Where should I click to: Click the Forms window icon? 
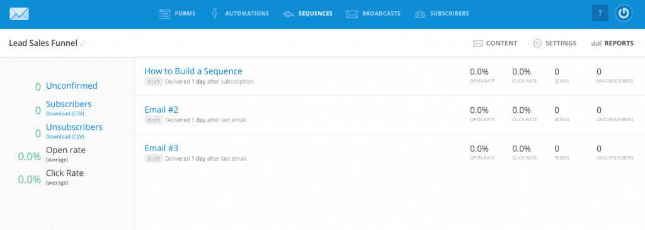point(165,14)
